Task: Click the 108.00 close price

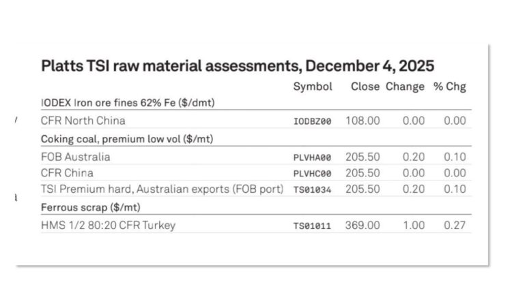Action: click(x=365, y=121)
